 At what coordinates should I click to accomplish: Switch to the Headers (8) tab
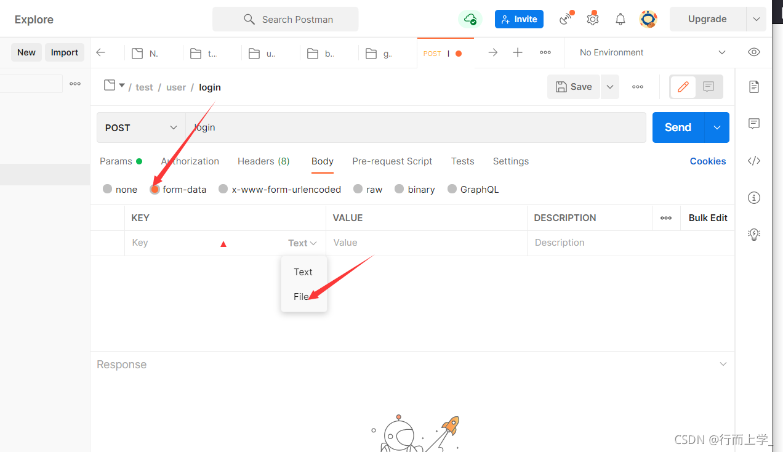[263, 161]
